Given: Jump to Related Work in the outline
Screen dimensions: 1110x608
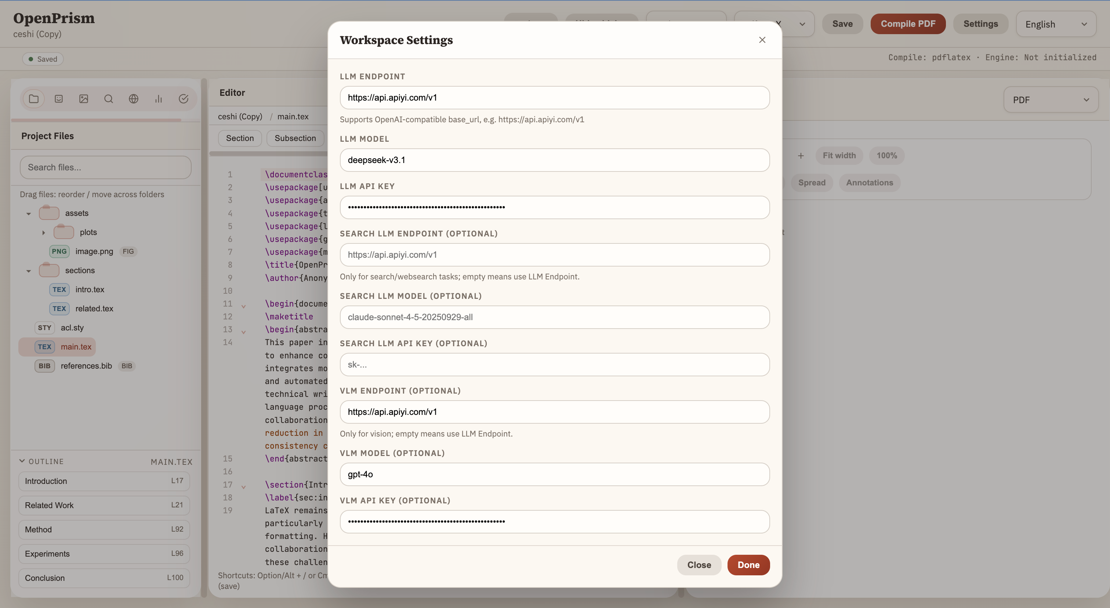Looking at the screenshot, I should [x=104, y=506].
